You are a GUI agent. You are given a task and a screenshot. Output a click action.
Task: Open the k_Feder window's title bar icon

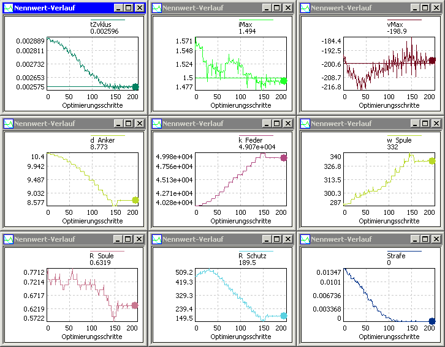click(156, 123)
